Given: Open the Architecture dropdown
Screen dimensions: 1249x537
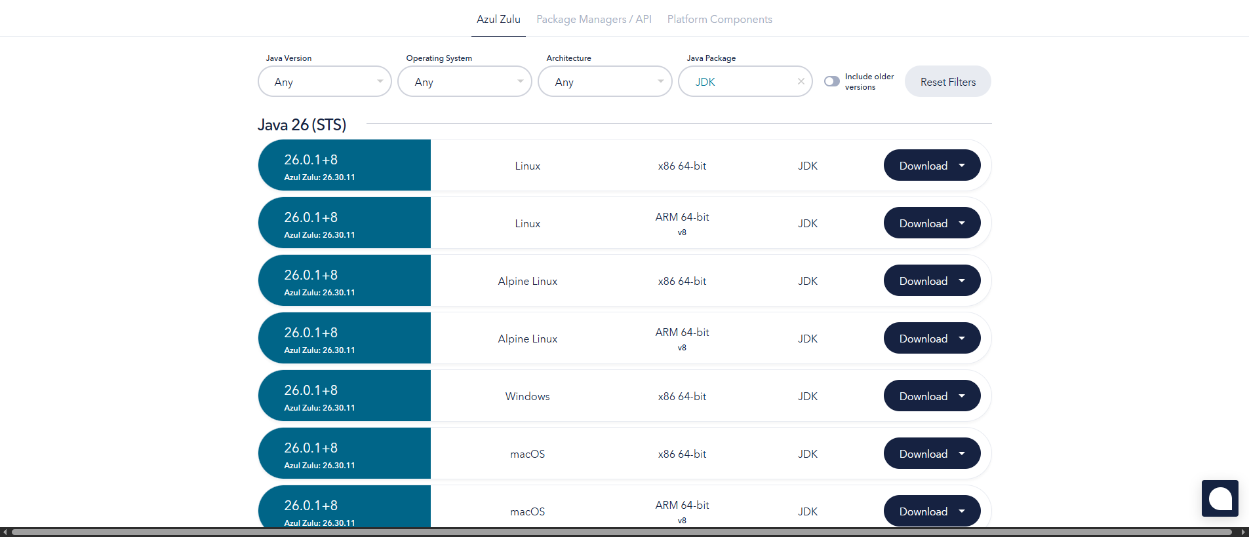Looking at the screenshot, I should [605, 81].
